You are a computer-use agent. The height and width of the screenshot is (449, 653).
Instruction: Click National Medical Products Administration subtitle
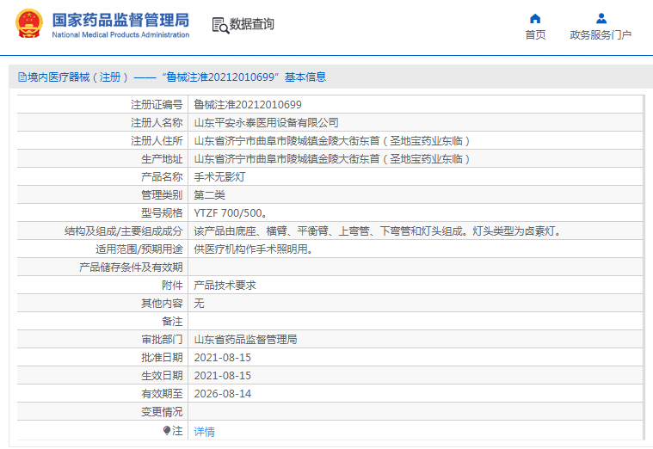click(120, 35)
